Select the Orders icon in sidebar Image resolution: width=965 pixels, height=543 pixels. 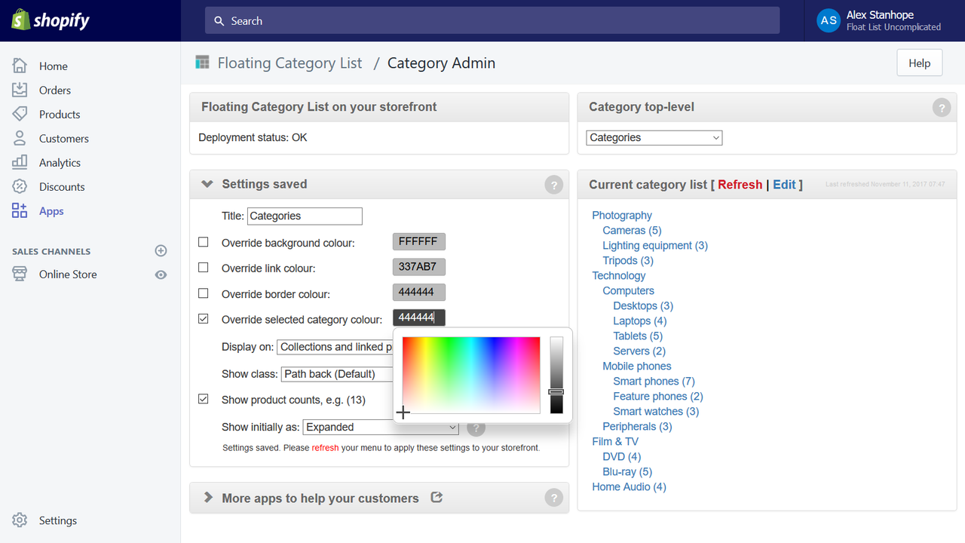tap(21, 90)
